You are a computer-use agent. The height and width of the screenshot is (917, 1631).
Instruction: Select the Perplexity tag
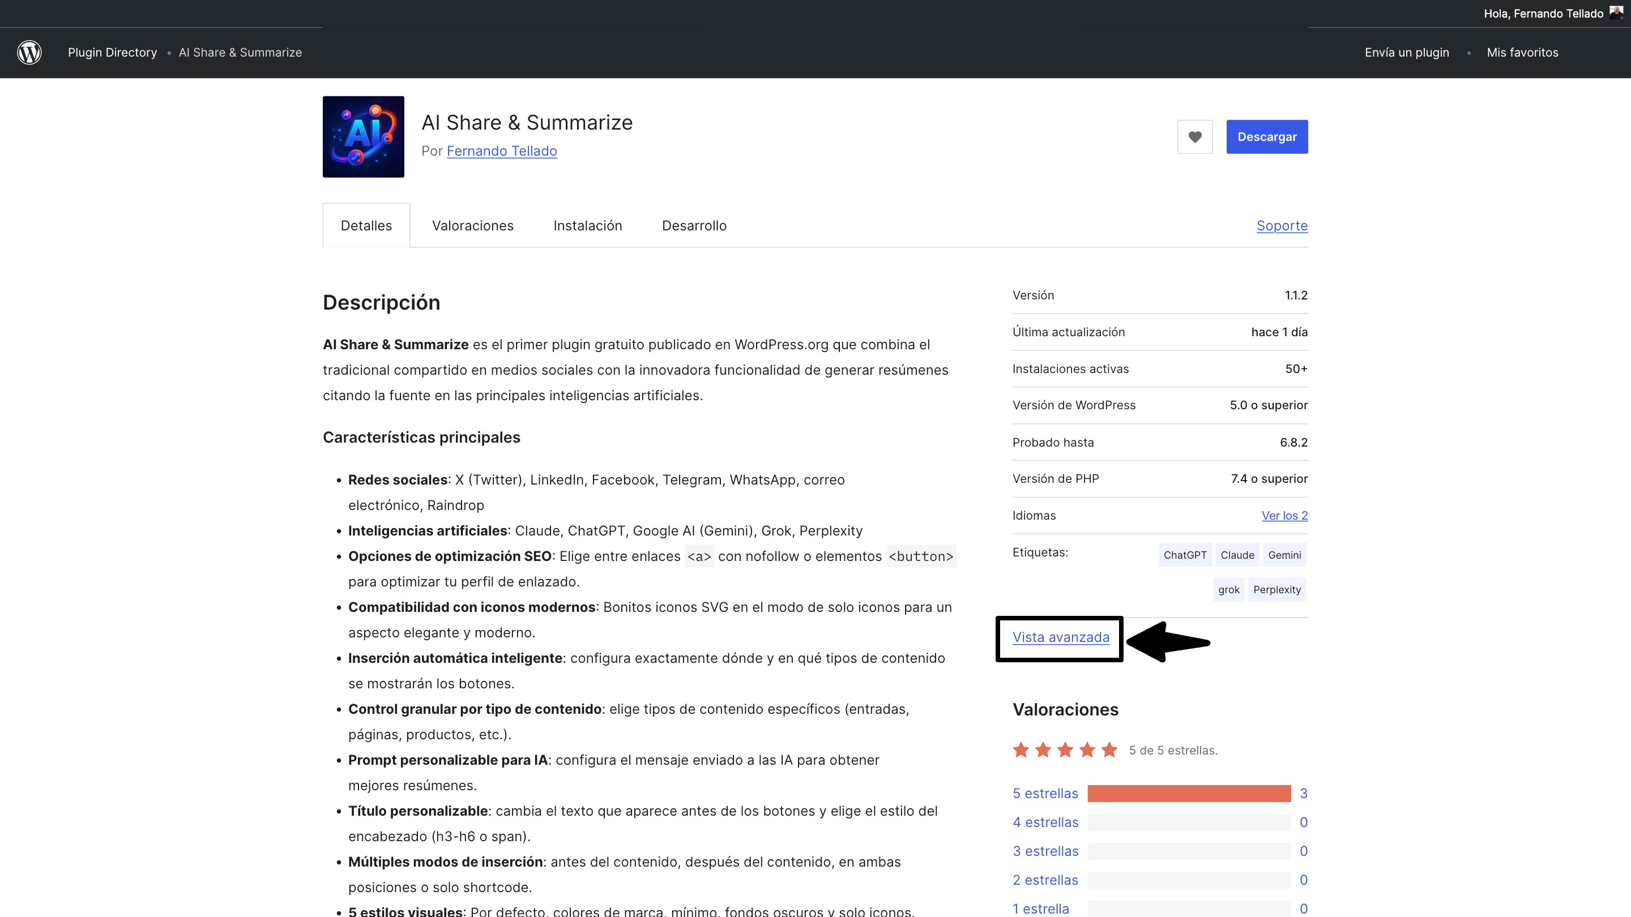point(1276,590)
